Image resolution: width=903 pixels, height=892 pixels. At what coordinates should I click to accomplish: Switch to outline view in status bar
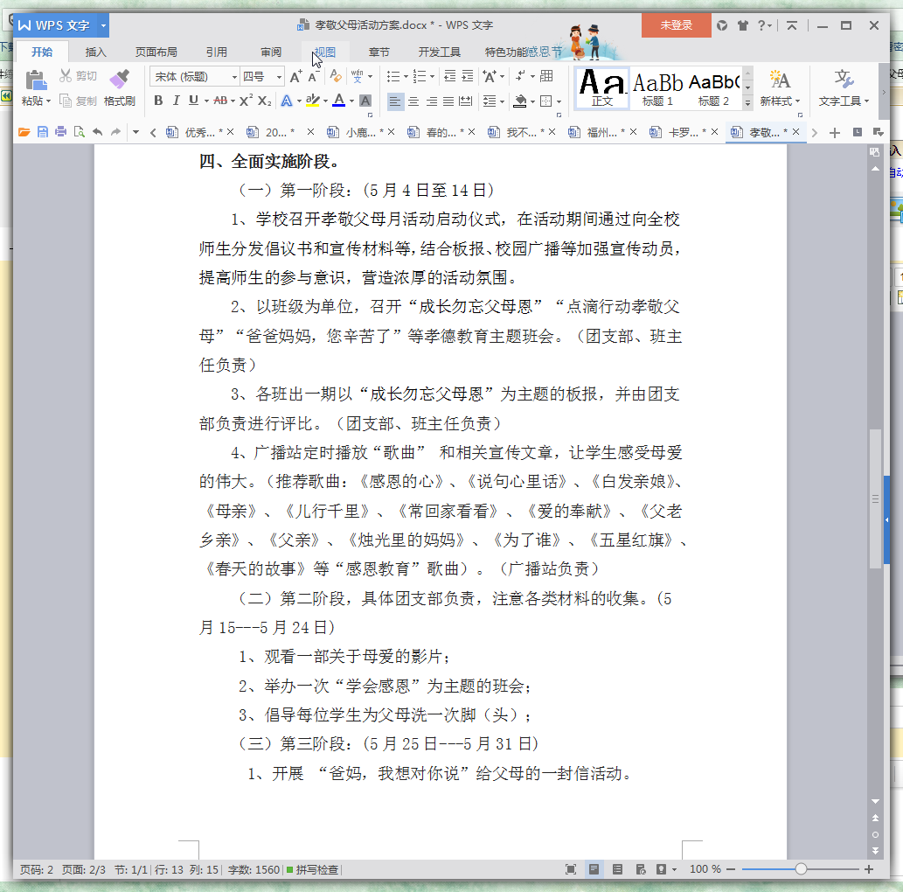(x=617, y=869)
